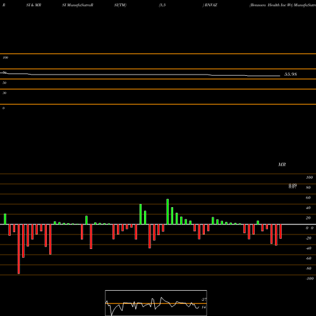Image resolution: width=316 pixels, height=316 pixels.
Task: Click the RSI axis label 50
Action: 4,83
